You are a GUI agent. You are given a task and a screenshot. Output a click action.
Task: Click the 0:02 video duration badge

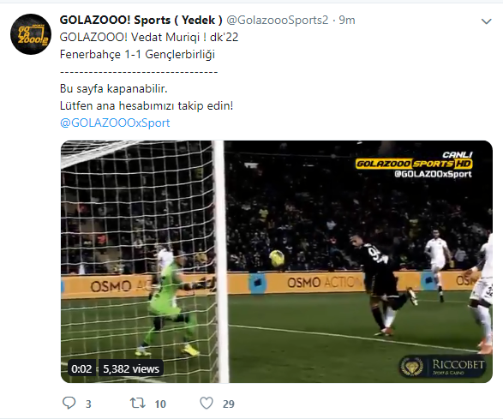point(81,369)
